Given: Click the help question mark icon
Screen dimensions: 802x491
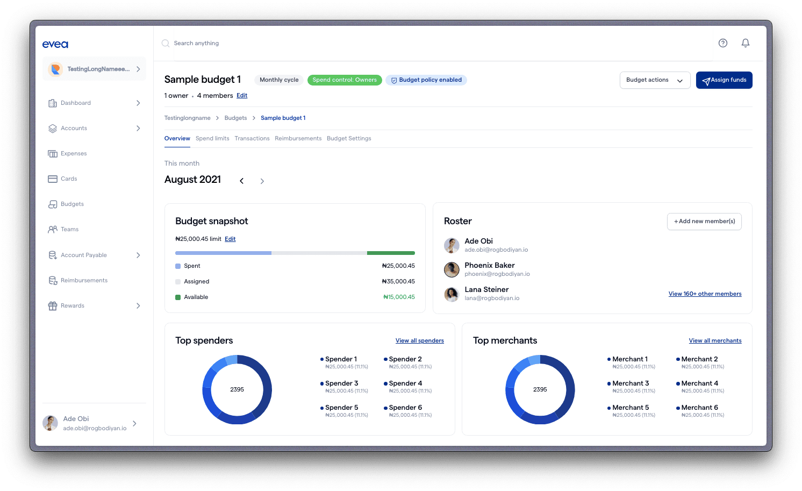Looking at the screenshot, I should click(x=723, y=43).
